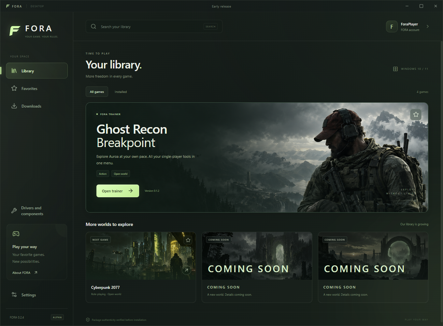Click the SEARCH button in search bar
Screen dimensions: 443x326
(x=210, y=26)
